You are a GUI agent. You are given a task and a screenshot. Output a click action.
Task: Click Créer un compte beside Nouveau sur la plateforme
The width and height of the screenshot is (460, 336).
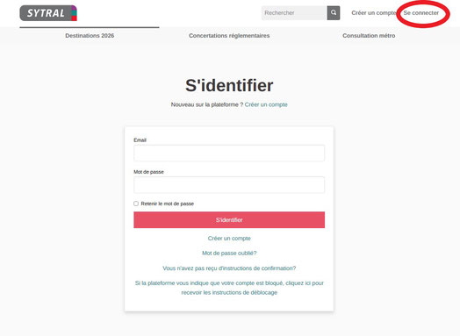point(266,104)
